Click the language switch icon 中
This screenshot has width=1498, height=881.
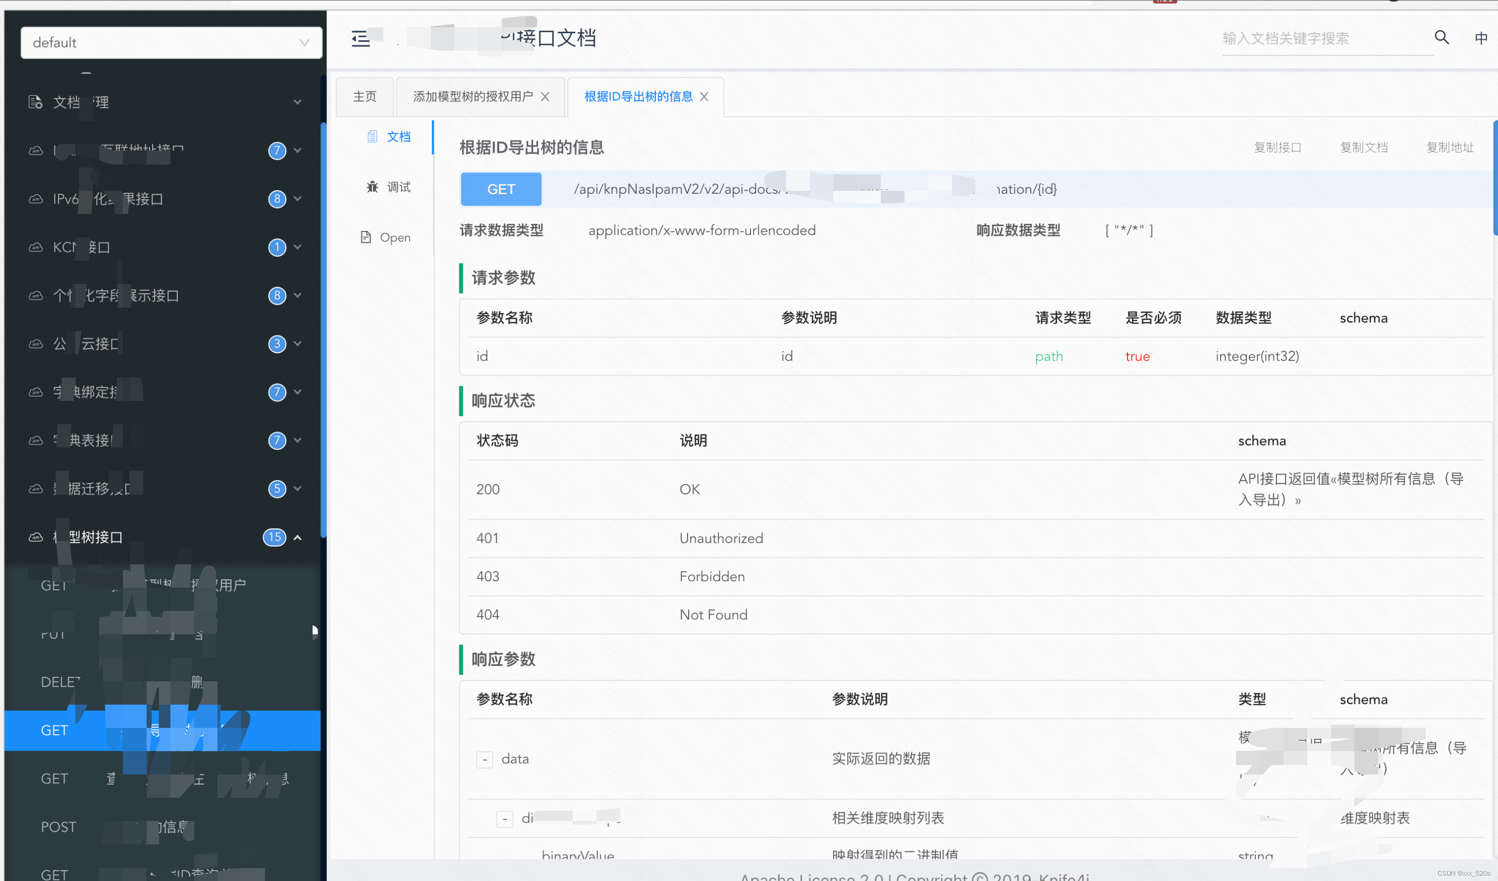pos(1481,39)
